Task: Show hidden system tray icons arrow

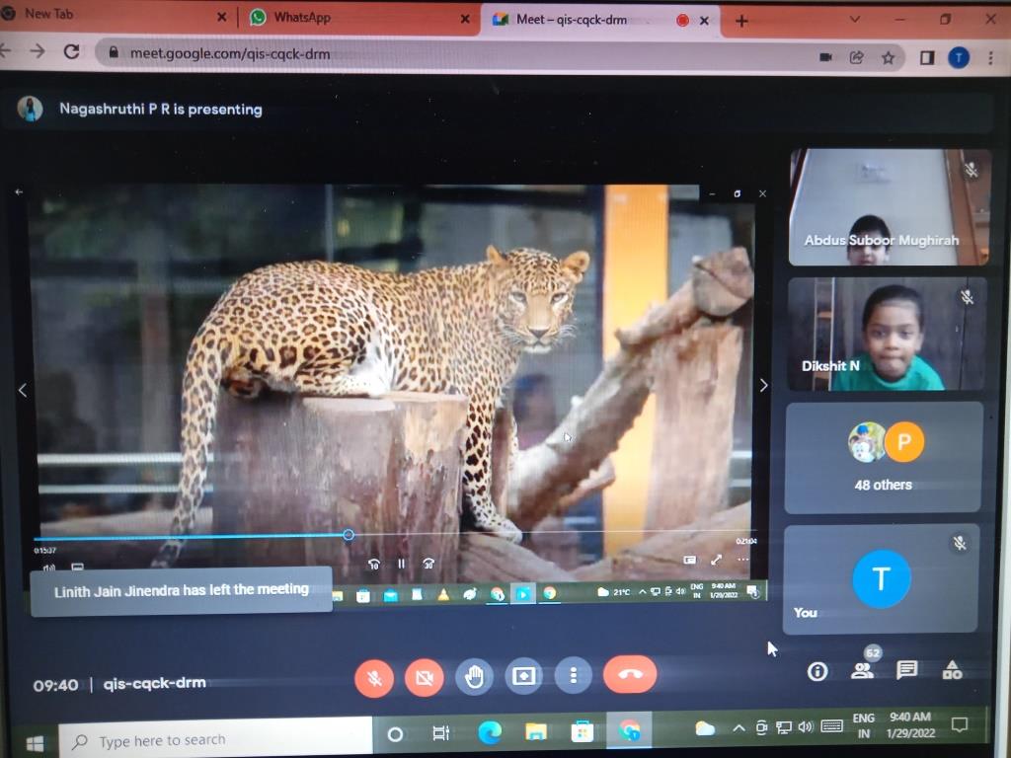Action: (738, 728)
